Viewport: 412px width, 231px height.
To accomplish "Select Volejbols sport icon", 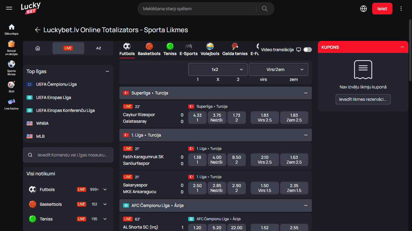I will pyautogui.click(x=210, y=46).
